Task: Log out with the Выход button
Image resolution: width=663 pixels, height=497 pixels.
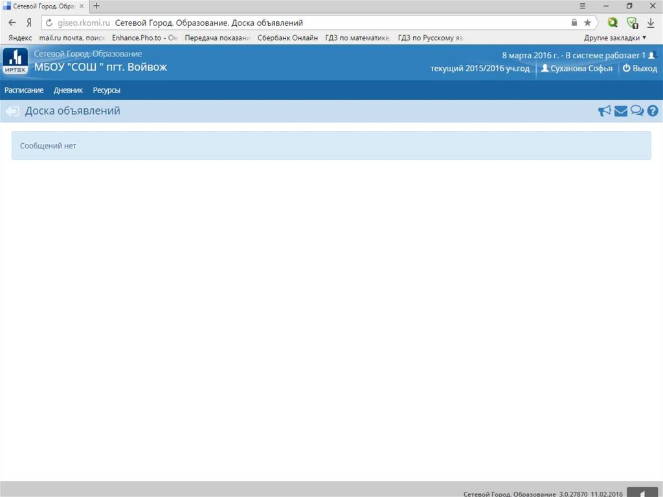Action: pyautogui.click(x=640, y=68)
